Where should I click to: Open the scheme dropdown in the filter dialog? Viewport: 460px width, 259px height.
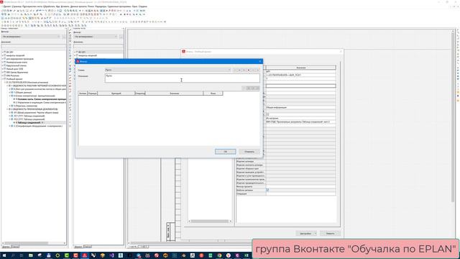pos(168,71)
